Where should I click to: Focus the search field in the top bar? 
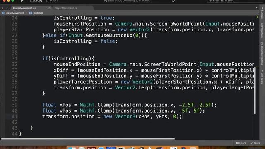[235, 1]
